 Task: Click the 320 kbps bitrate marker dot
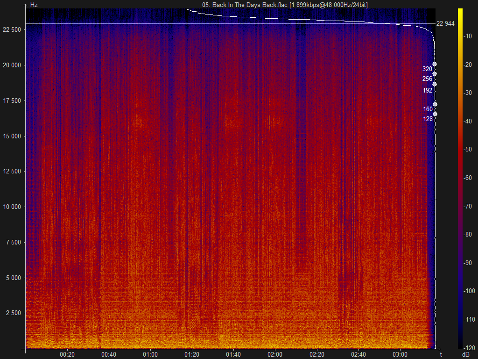click(435, 64)
